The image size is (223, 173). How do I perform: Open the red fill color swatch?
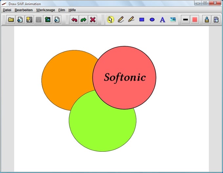pyautogui.click(x=195, y=20)
